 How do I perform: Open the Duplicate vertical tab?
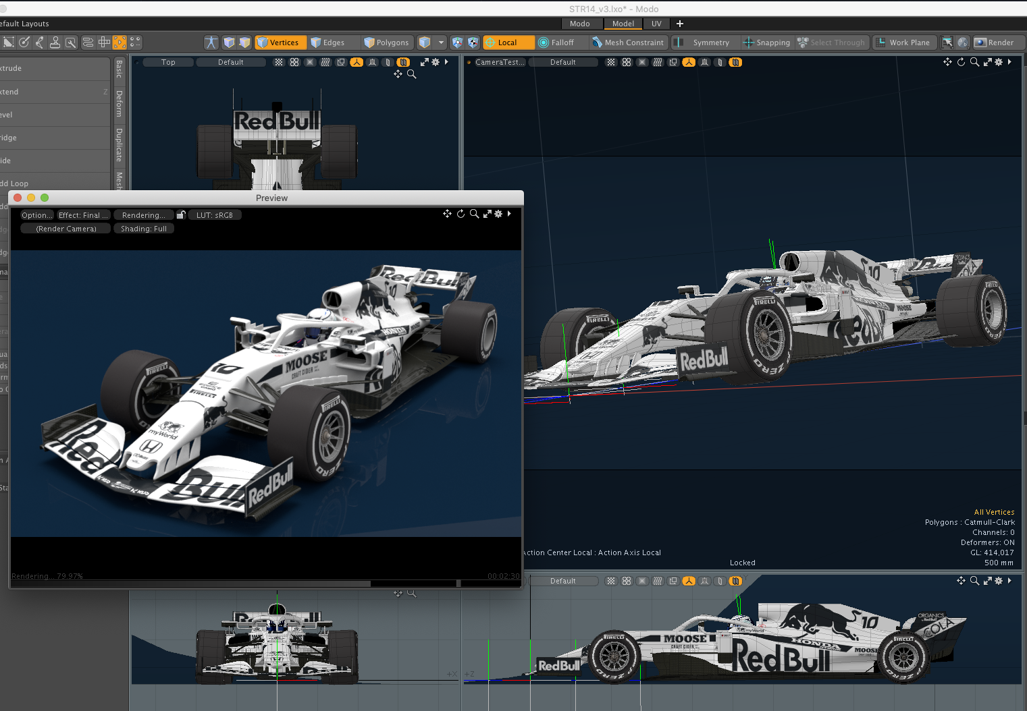(x=119, y=144)
